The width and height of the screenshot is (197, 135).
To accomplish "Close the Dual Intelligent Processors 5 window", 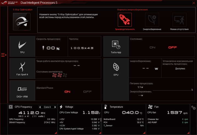I will [194, 3].
